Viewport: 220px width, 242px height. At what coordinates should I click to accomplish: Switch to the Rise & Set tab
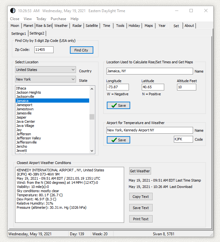(x=44, y=26)
